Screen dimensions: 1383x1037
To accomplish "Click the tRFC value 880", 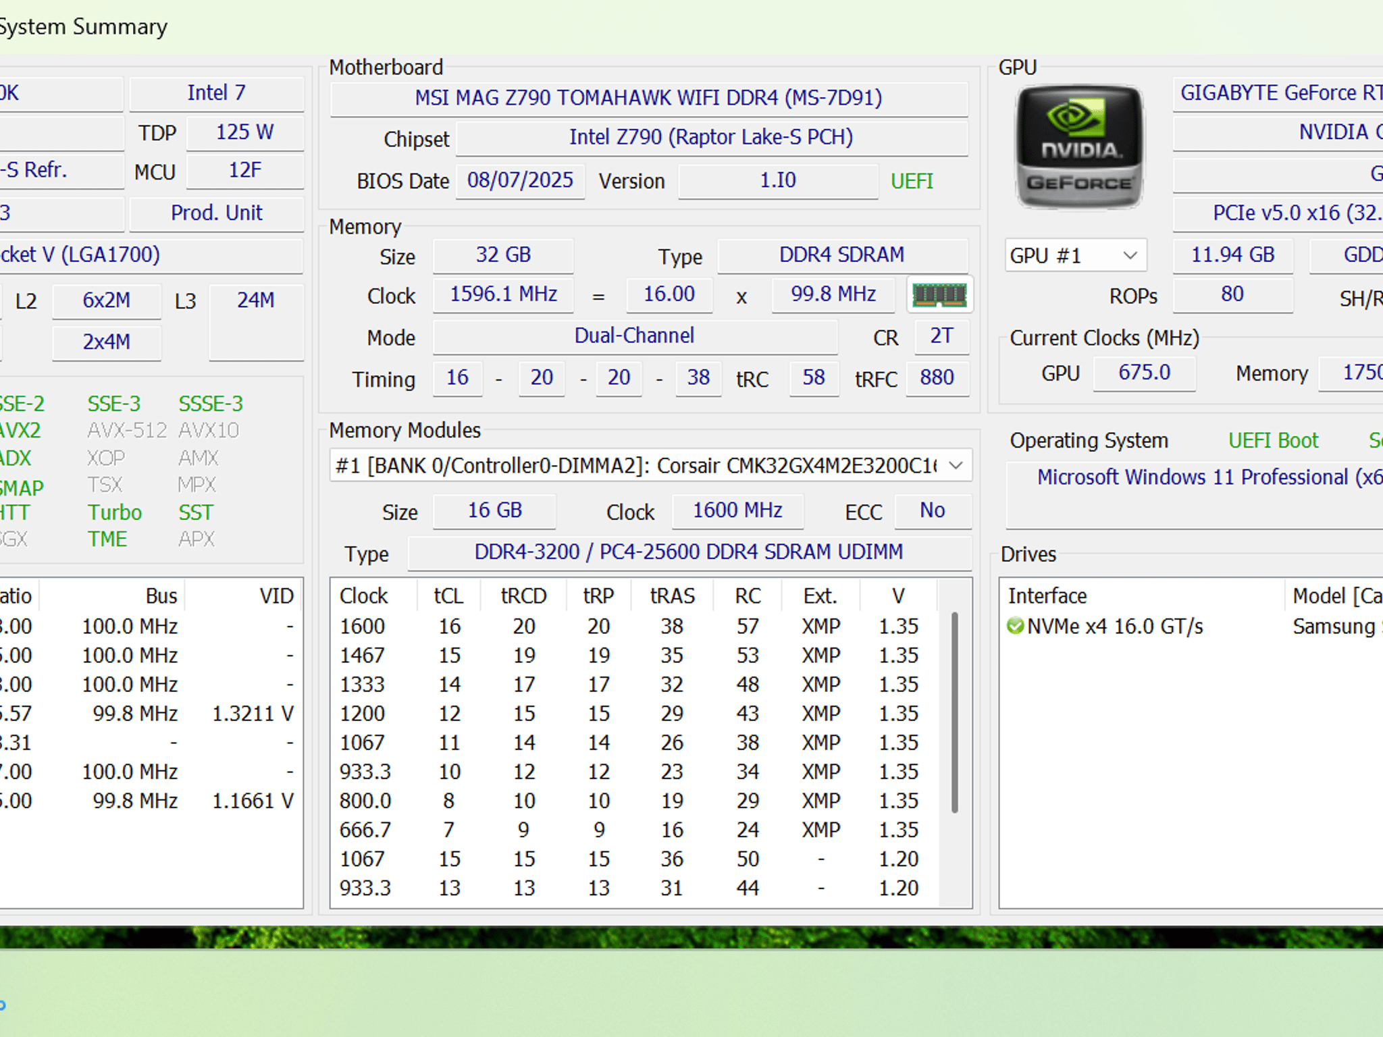I will [937, 378].
